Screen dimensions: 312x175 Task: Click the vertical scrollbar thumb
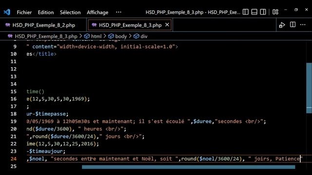point(309,88)
